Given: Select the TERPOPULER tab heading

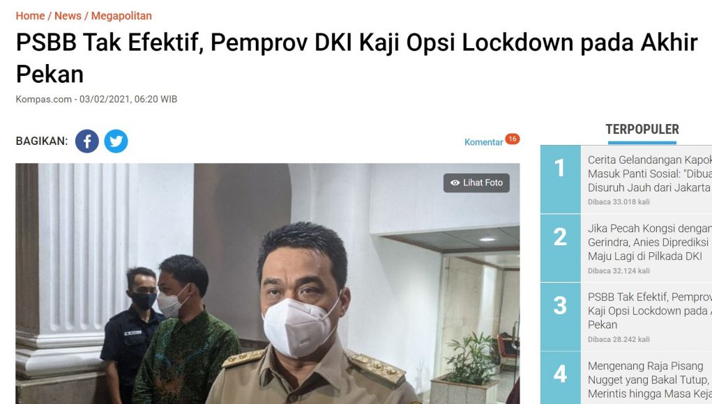Looking at the screenshot, I should 642,130.
